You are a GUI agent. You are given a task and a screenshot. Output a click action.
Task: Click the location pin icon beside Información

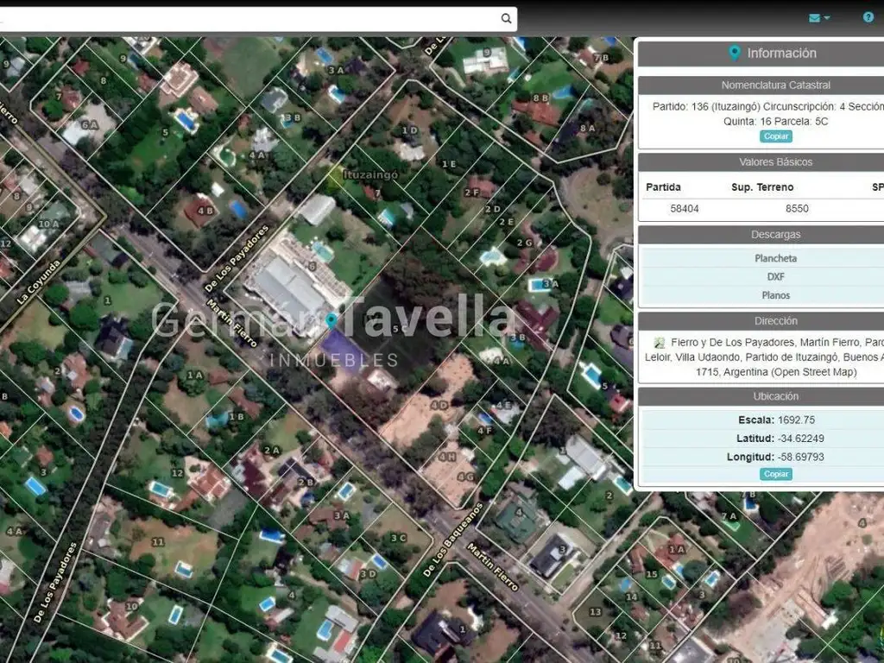pos(734,53)
